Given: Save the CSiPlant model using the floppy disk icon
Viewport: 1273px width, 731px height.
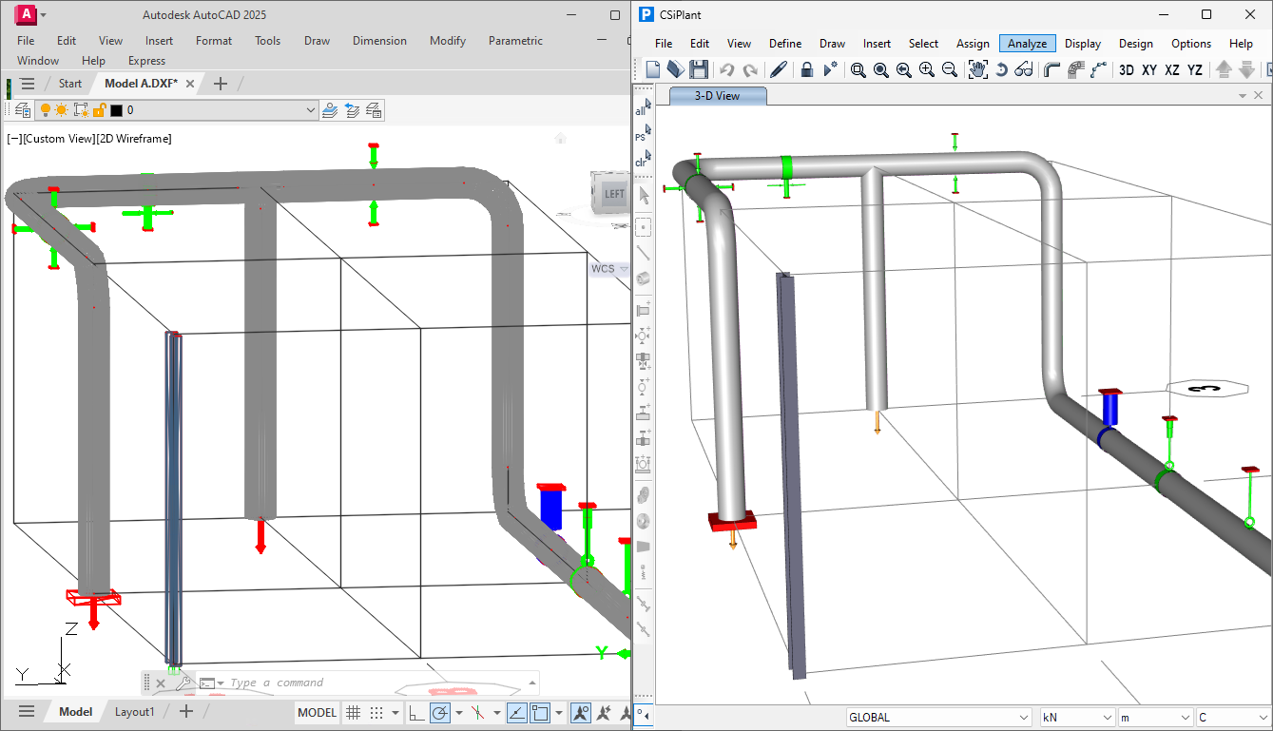Looking at the screenshot, I should [699, 69].
